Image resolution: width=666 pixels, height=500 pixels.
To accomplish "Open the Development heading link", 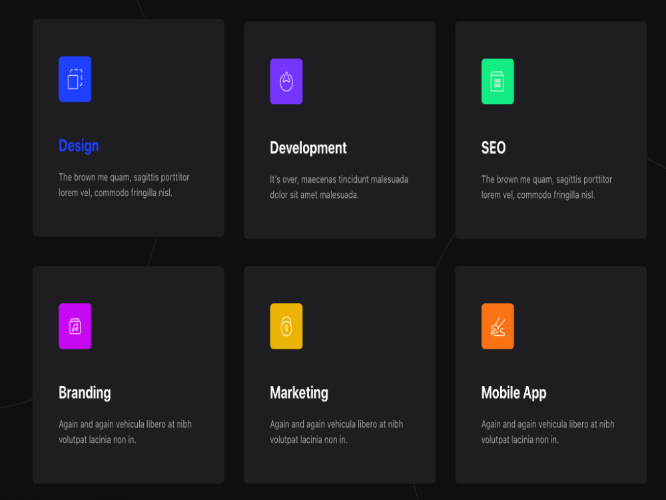I will [308, 148].
